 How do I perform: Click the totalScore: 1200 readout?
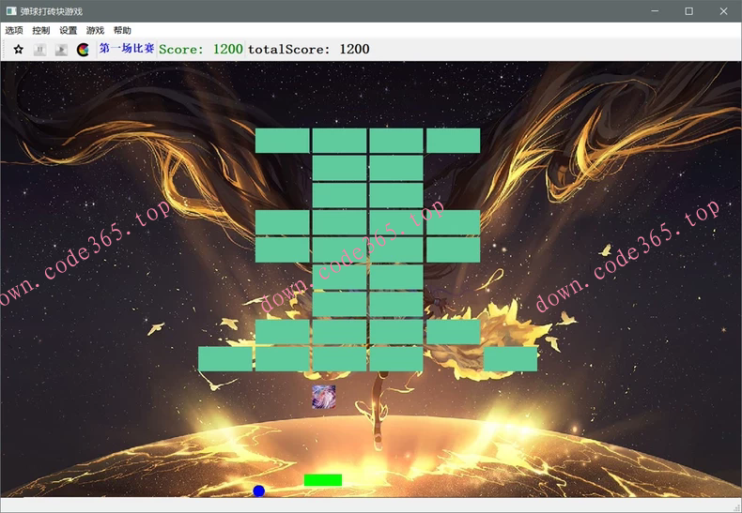(x=308, y=49)
